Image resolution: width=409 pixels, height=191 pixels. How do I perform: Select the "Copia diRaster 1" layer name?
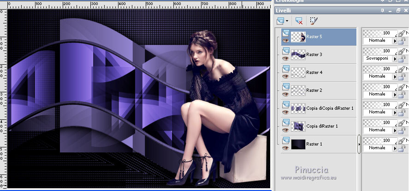tap(322, 126)
